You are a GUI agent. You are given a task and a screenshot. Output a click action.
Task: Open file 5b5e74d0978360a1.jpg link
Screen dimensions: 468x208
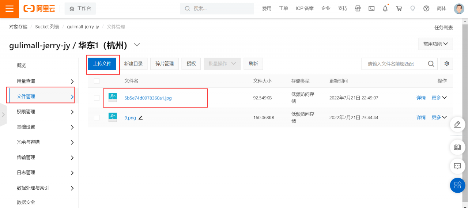tap(148, 98)
